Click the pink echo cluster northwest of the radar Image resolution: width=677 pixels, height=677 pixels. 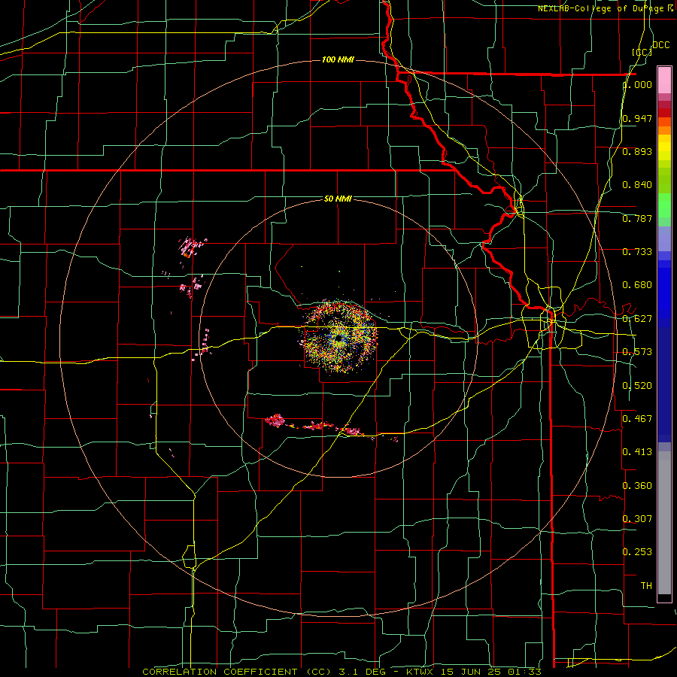(192, 247)
